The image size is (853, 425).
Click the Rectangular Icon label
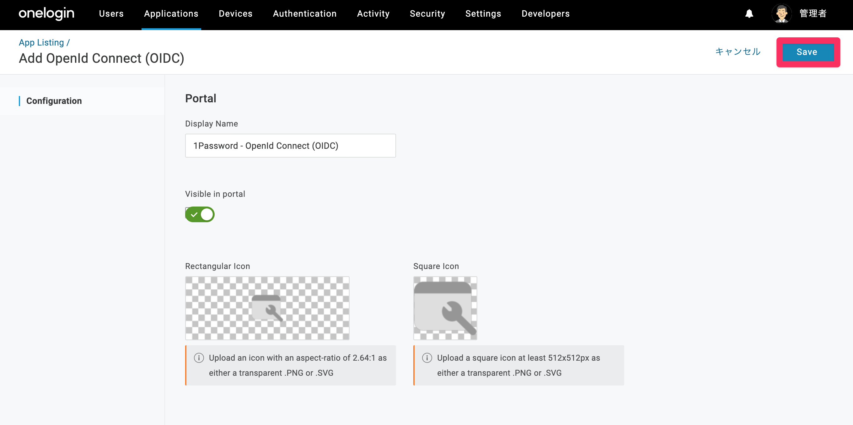pos(217,266)
